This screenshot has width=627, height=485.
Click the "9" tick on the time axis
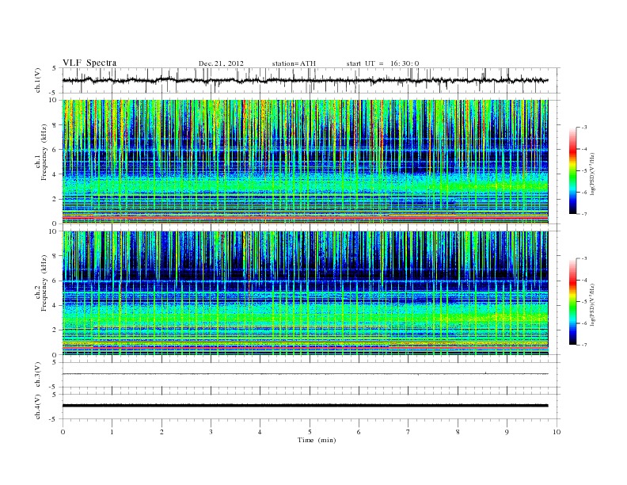(507, 432)
